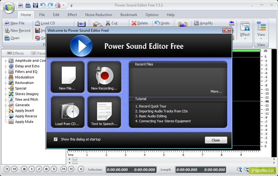
Task: Click Close button in welcome dialog
Action: click(x=216, y=140)
